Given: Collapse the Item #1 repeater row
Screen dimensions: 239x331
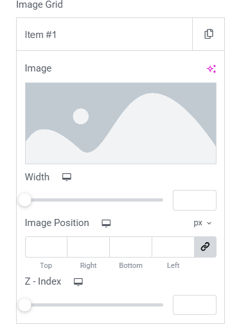Looking at the screenshot, I should 104,34.
